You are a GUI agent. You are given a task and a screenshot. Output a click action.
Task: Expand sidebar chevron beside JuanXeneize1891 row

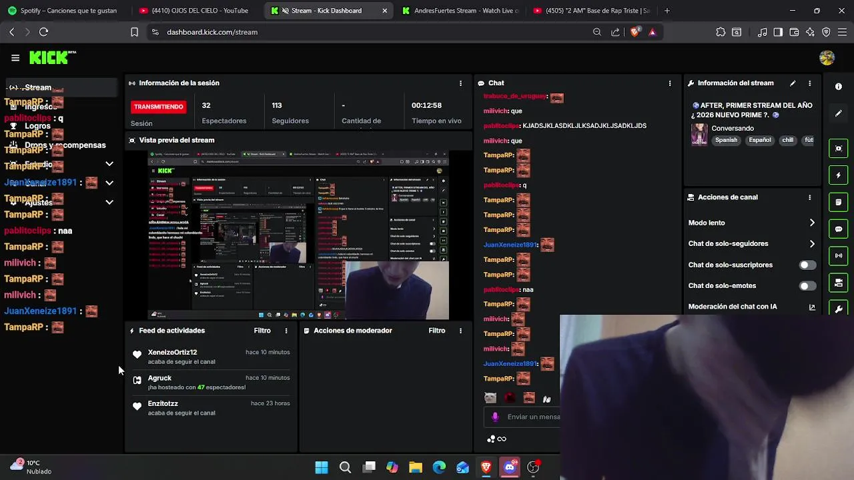109,183
